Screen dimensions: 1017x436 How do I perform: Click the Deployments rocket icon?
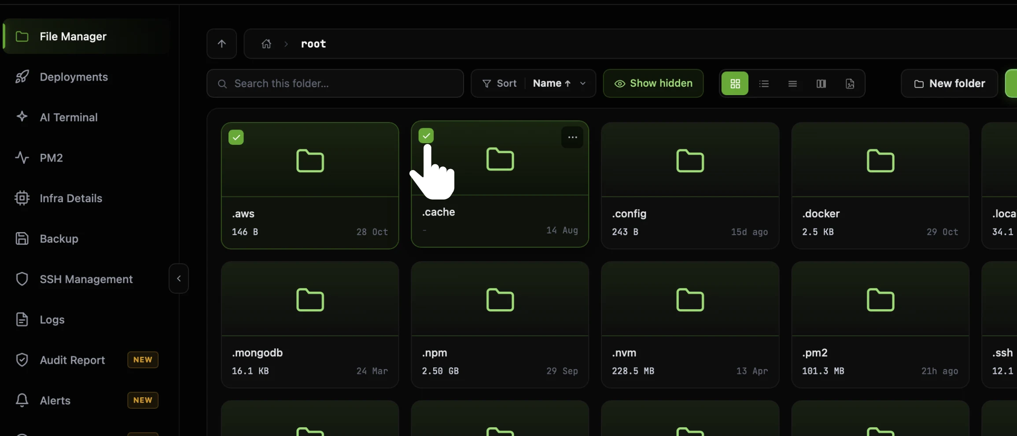[x=22, y=77]
